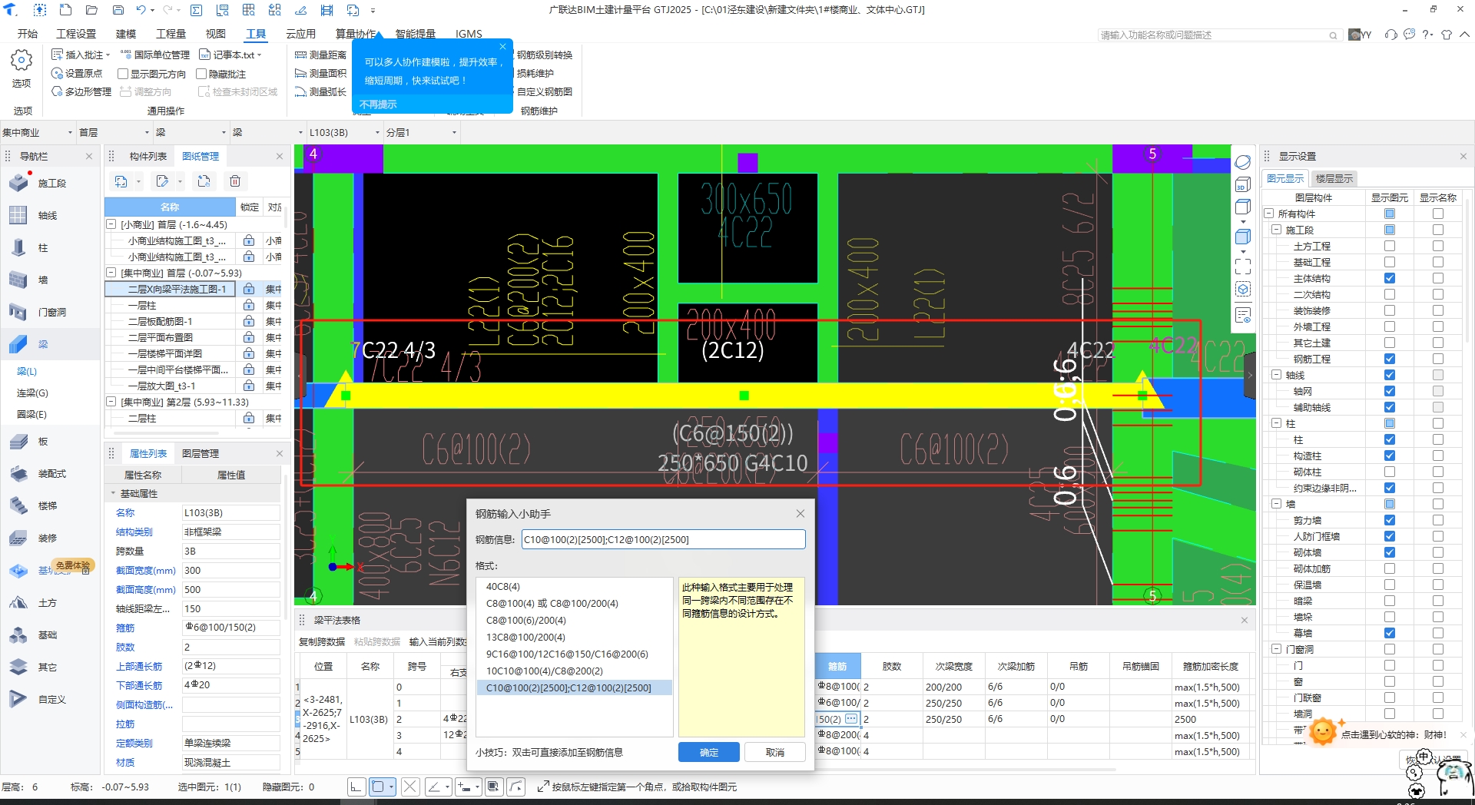Uncheck 钢筋工程 显示图元 checkbox

click(1390, 359)
